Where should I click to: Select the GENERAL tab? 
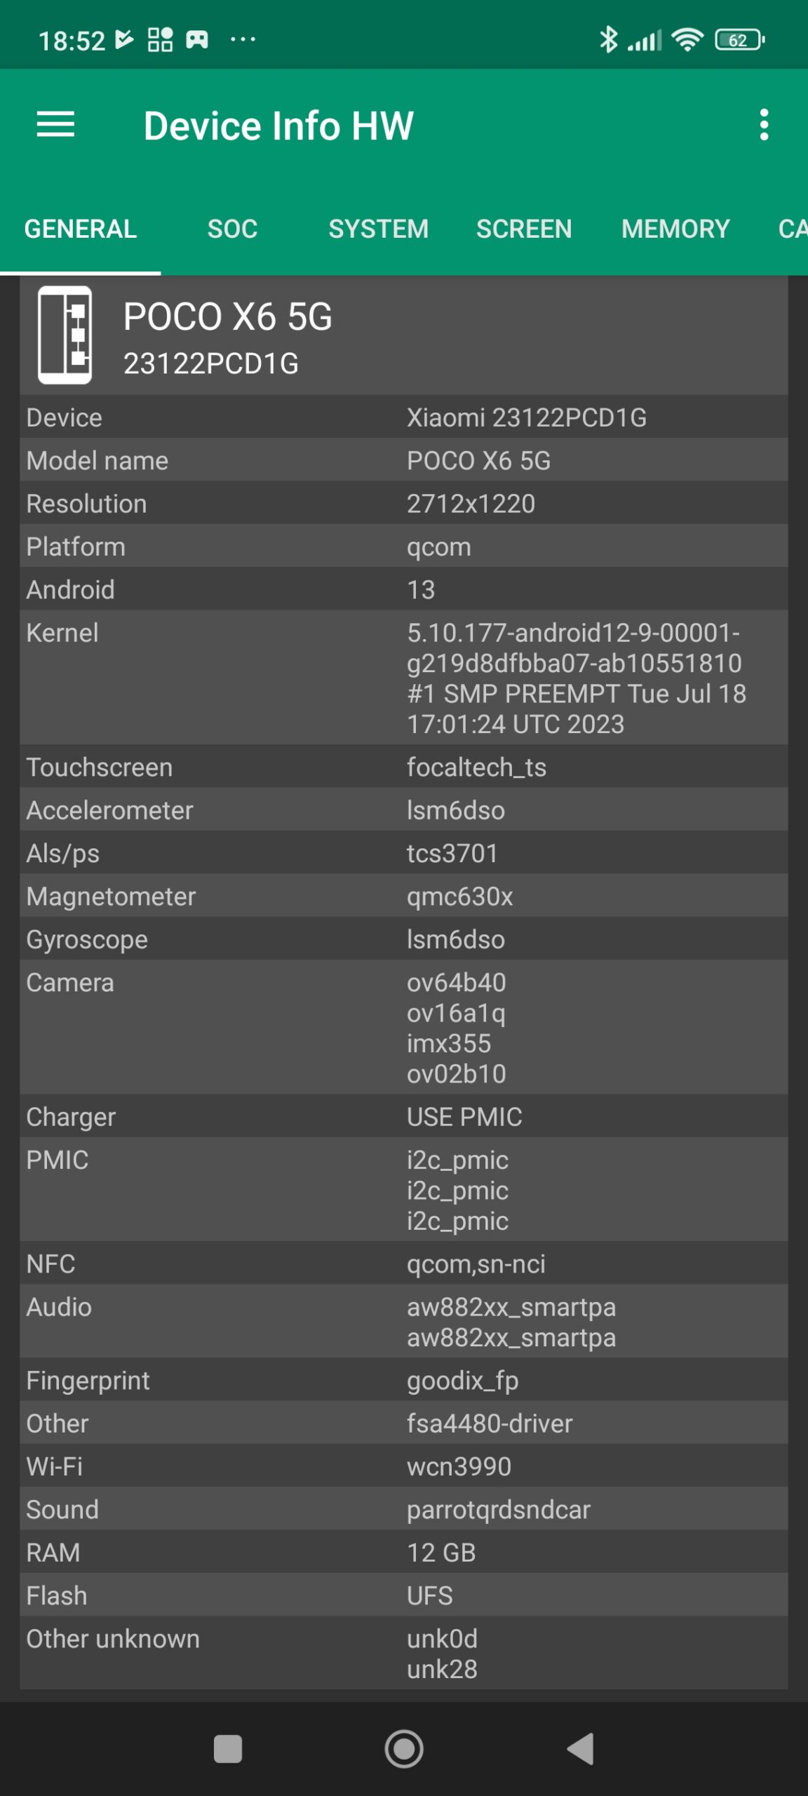(x=81, y=229)
